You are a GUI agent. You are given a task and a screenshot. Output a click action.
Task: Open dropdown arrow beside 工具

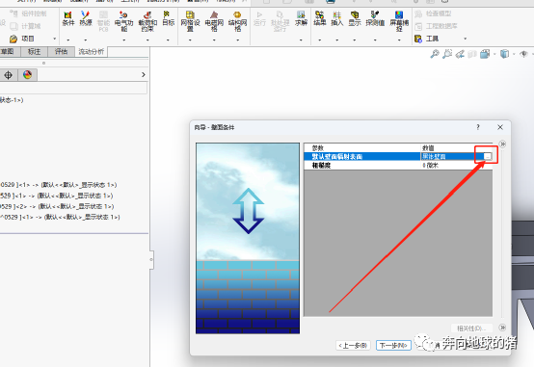click(x=465, y=39)
